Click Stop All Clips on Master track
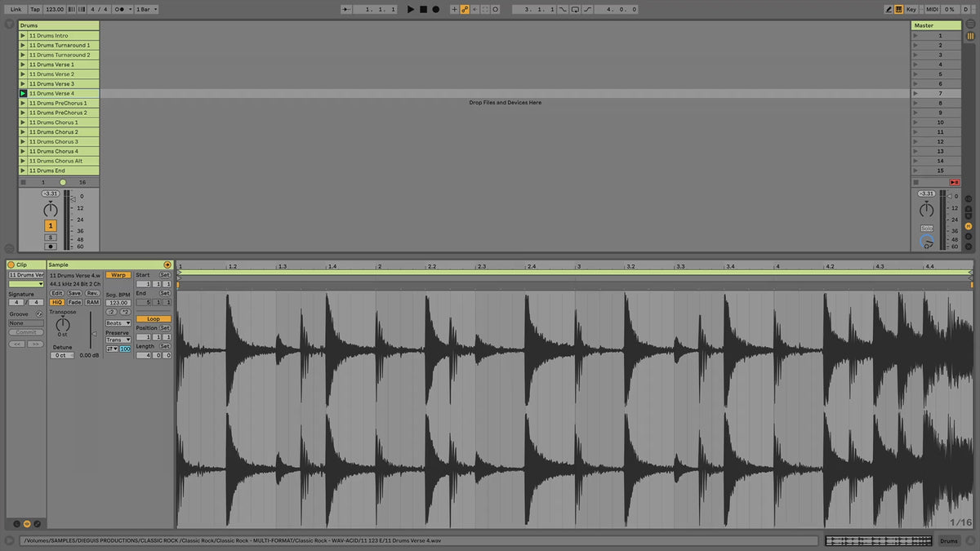 pos(955,182)
